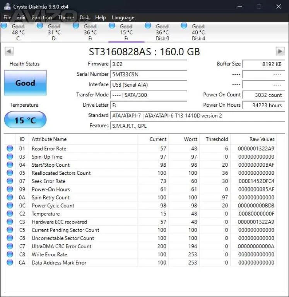289x297 pixels.
Task: Click the Raw Values column header
Action: pyautogui.click(x=262, y=139)
